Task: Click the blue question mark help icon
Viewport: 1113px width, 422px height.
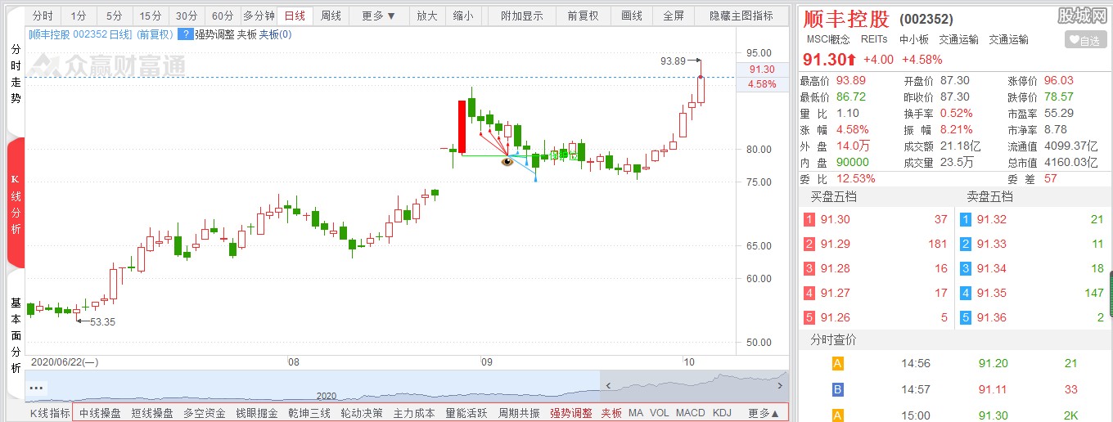Action: pyautogui.click(x=185, y=34)
